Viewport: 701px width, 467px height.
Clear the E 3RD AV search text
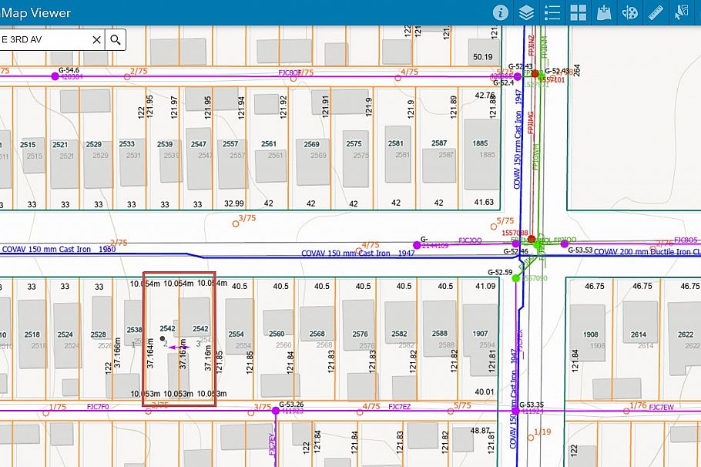click(96, 40)
